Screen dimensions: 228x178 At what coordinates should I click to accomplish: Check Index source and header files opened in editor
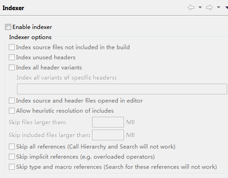point(12,101)
